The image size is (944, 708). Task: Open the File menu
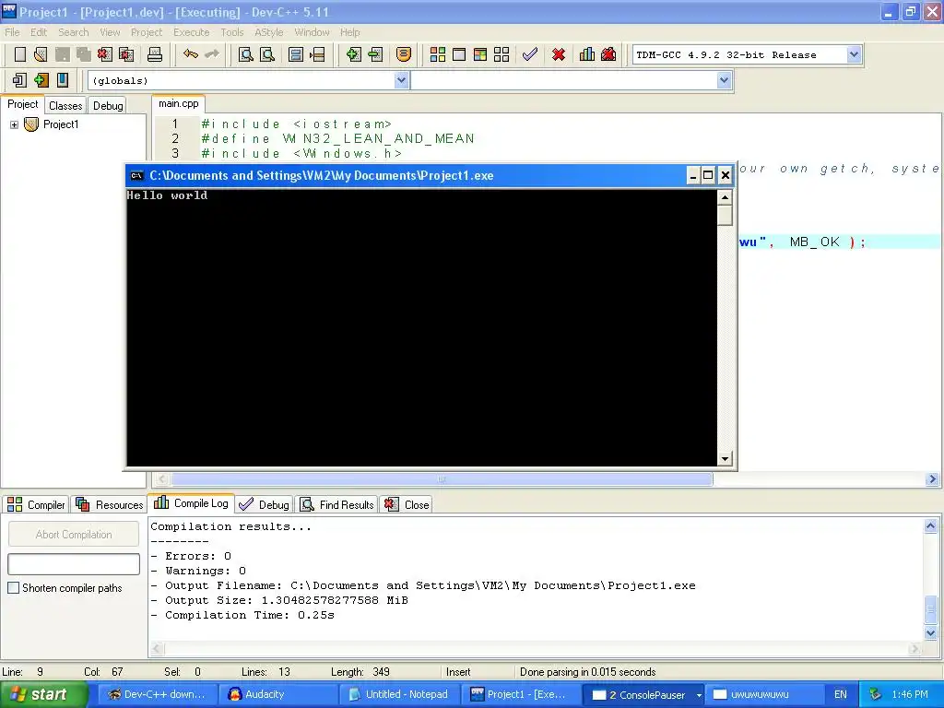click(12, 32)
